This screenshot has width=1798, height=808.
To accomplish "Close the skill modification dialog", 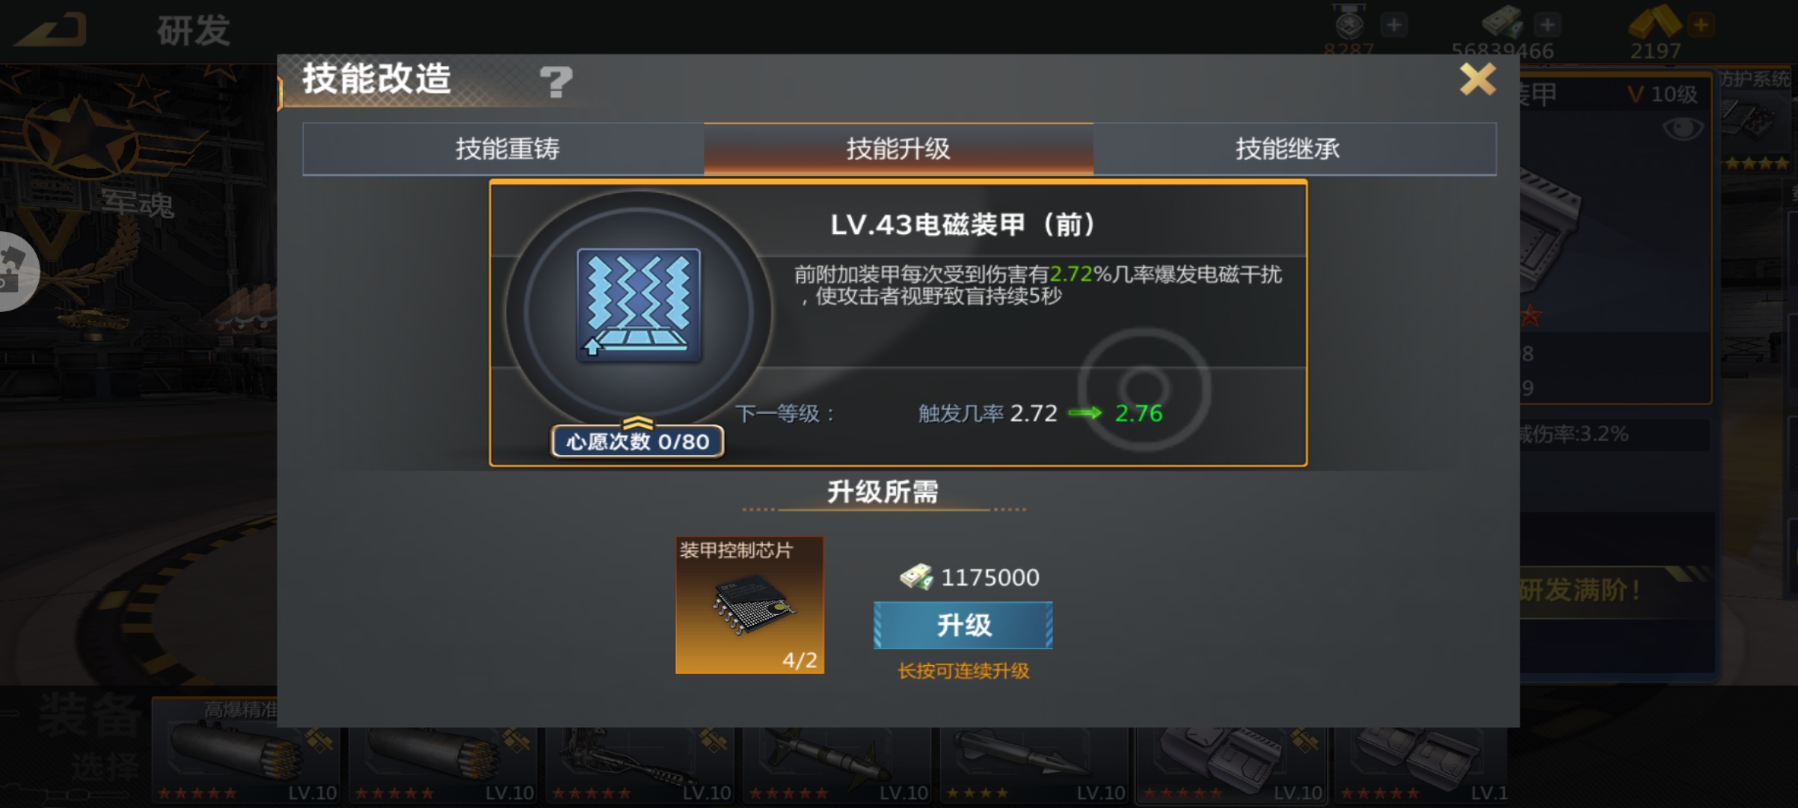I will [1477, 79].
